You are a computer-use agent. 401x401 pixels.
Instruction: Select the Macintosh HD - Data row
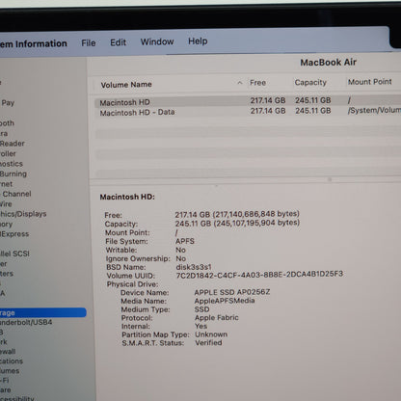click(x=248, y=112)
